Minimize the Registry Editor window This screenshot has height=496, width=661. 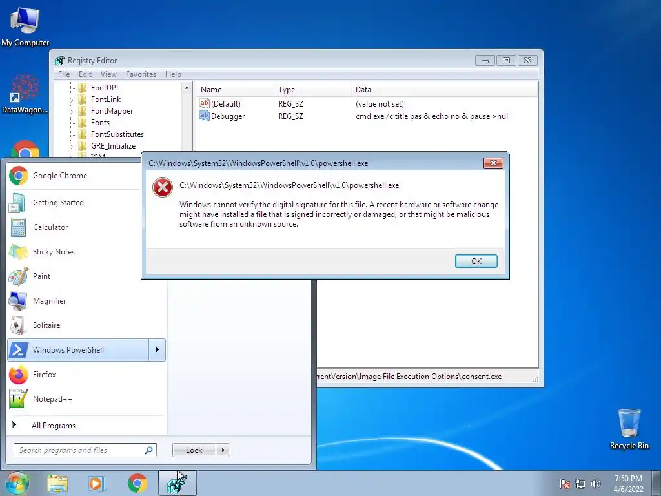pos(485,61)
